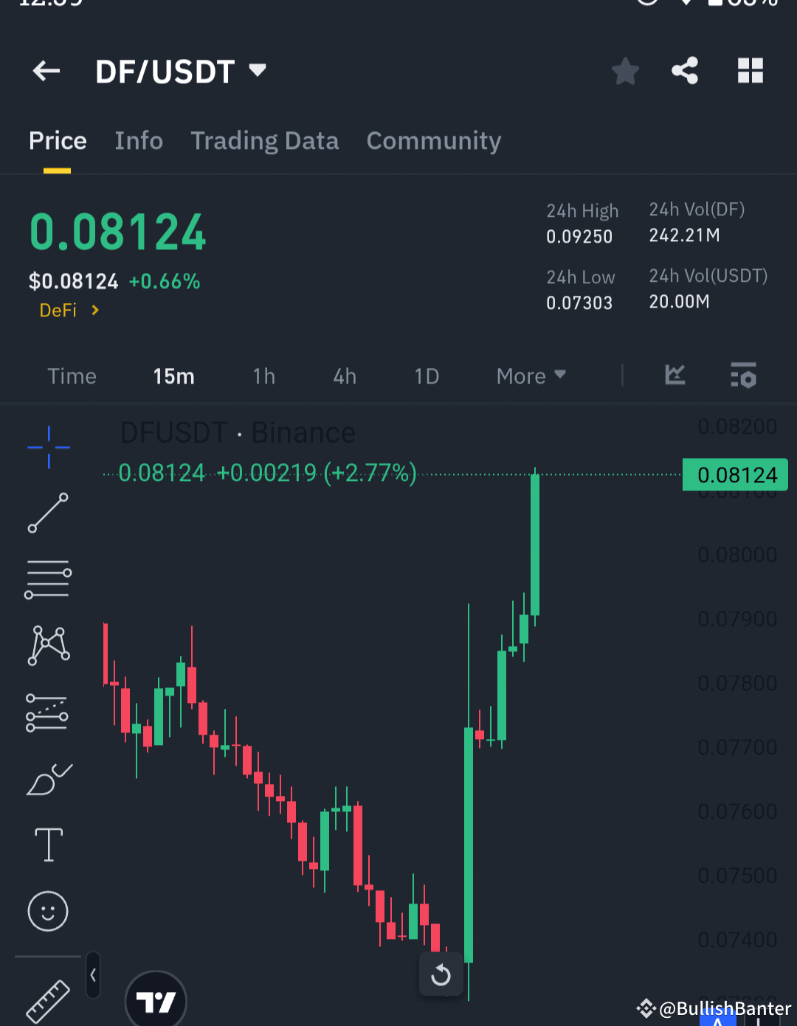Collapse the drawing tools sidebar
797x1026 pixels.
(93, 974)
